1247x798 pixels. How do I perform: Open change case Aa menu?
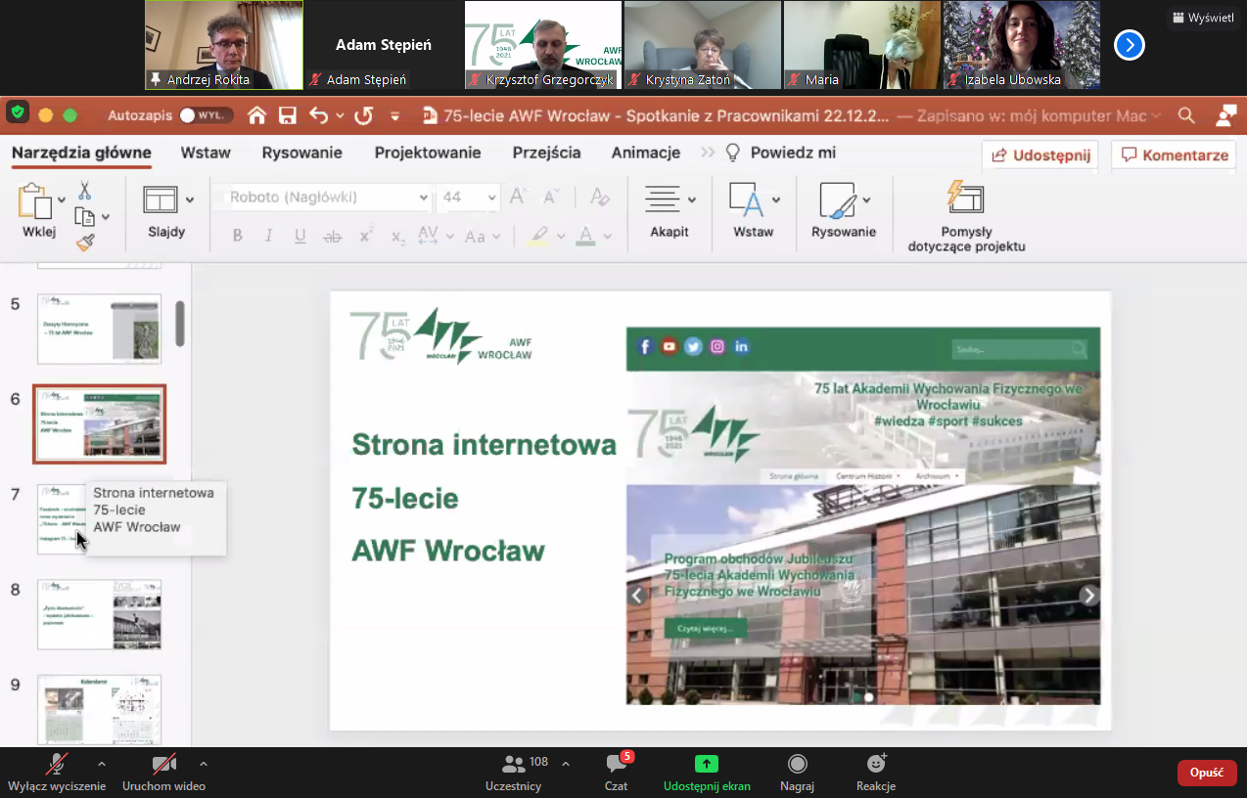tap(482, 236)
